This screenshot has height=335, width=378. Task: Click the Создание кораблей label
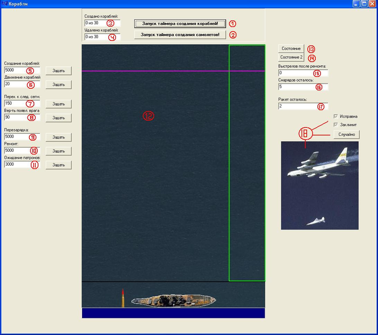pyautogui.click(x=22, y=63)
